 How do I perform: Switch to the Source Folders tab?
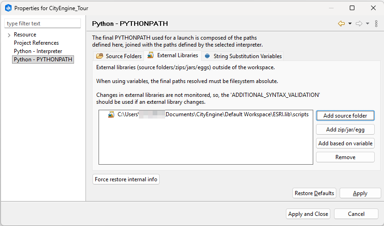(119, 56)
